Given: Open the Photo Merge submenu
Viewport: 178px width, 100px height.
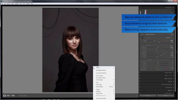Looking at the screenshot, I should click(x=104, y=85).
